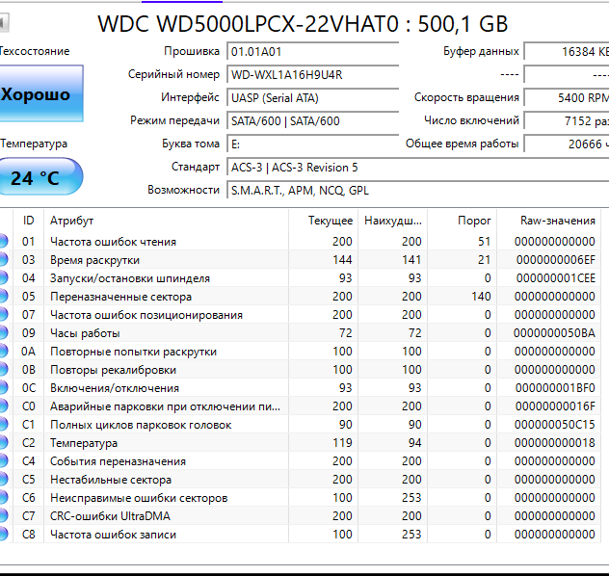The height and width of the screenshot is (576, 609).
Task: Select row 04 Запуски/остановки шпинделя
Action: tap(300, 278)
